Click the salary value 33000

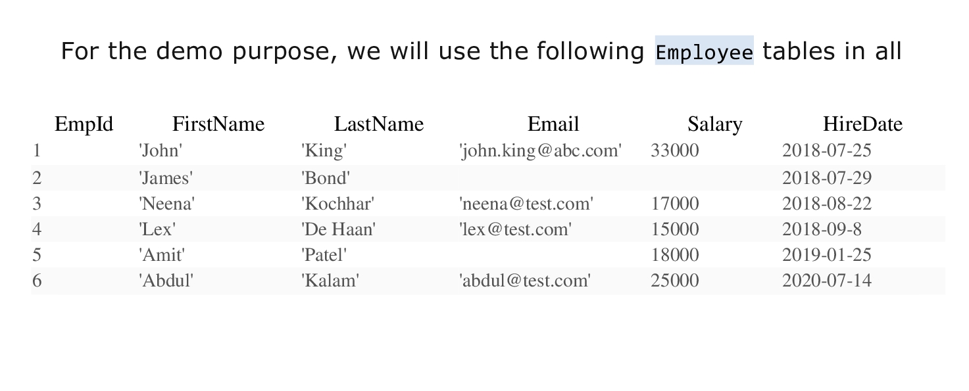coord(675,151)
